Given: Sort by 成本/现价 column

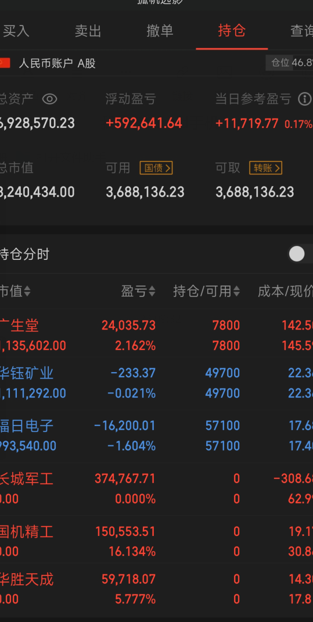Looking at the screenshot, I should point(285,292).
